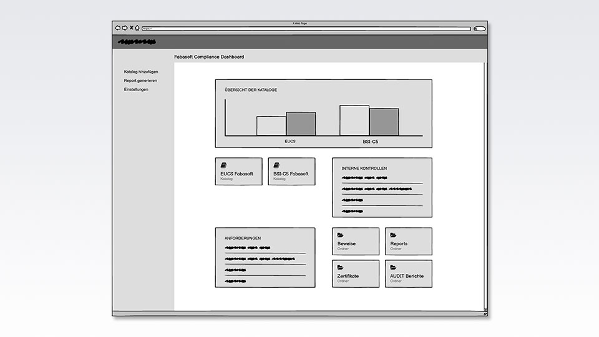
Task: Click the ÜBERSICHT DER KATALOGE heading
Action: pyautogui.click(x=251, y=90)
